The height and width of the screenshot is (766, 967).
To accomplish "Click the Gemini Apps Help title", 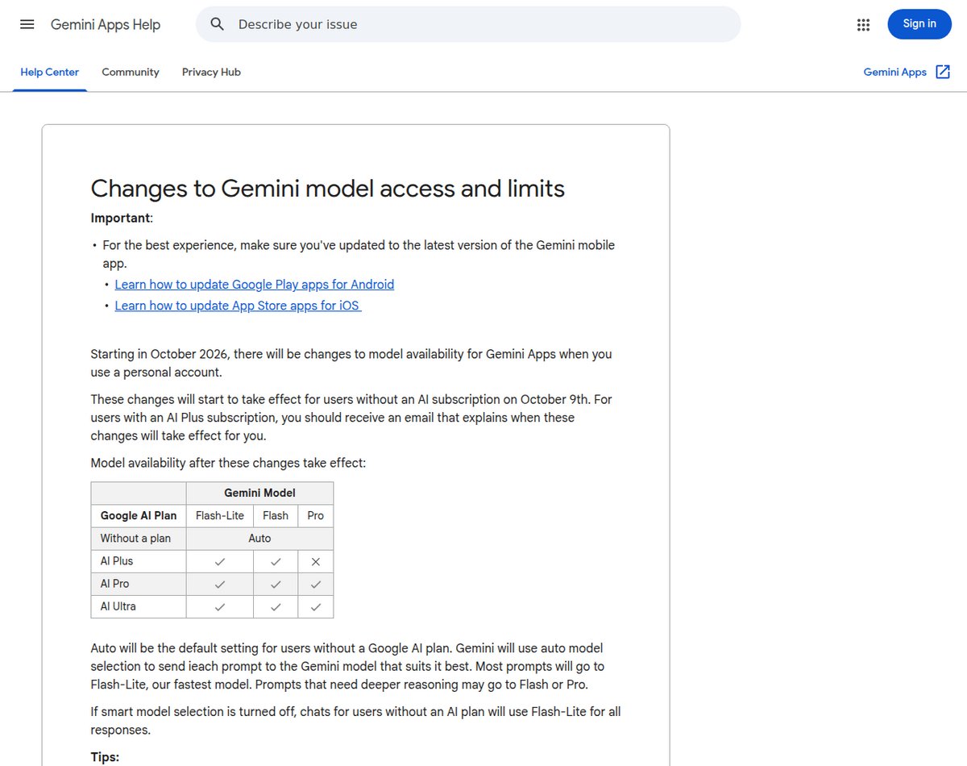I will click(106, 24).
